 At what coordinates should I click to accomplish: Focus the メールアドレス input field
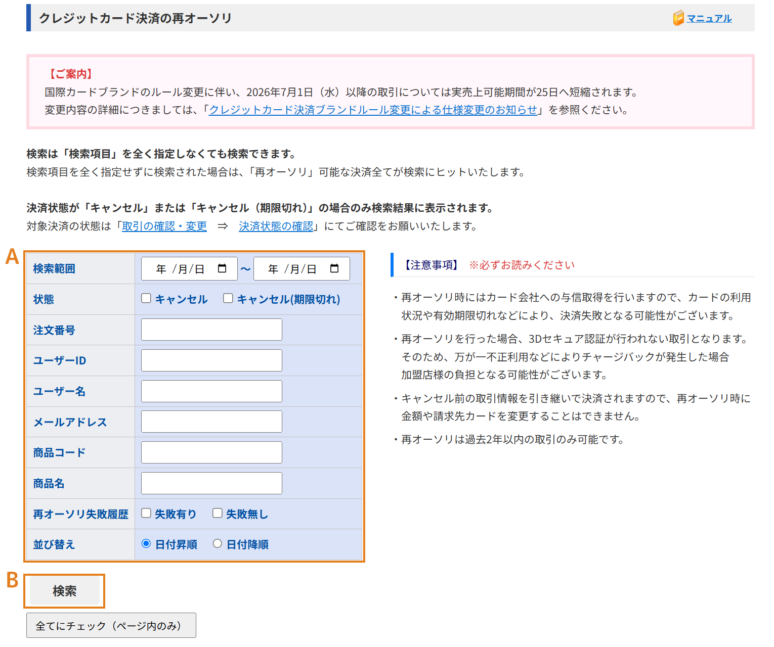click(x=211, y=422)
